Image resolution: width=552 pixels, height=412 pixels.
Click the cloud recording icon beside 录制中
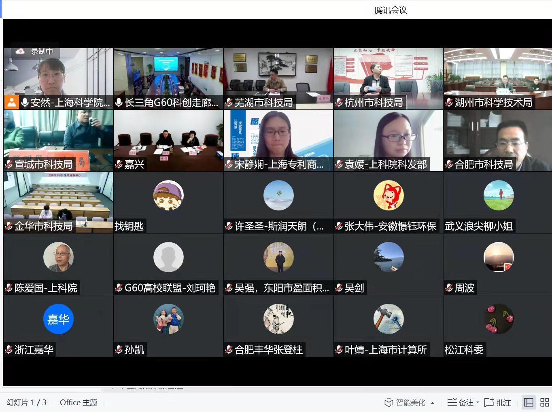click(x=20, y=51)
